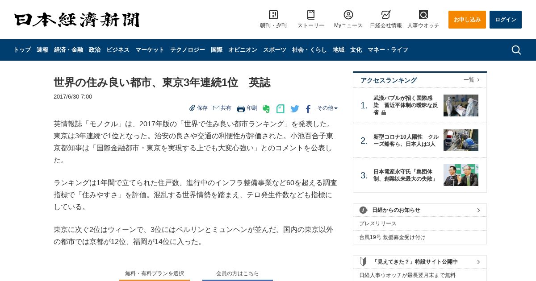
Task: Share the article on Twitter
Action: (x=295, y=109)
